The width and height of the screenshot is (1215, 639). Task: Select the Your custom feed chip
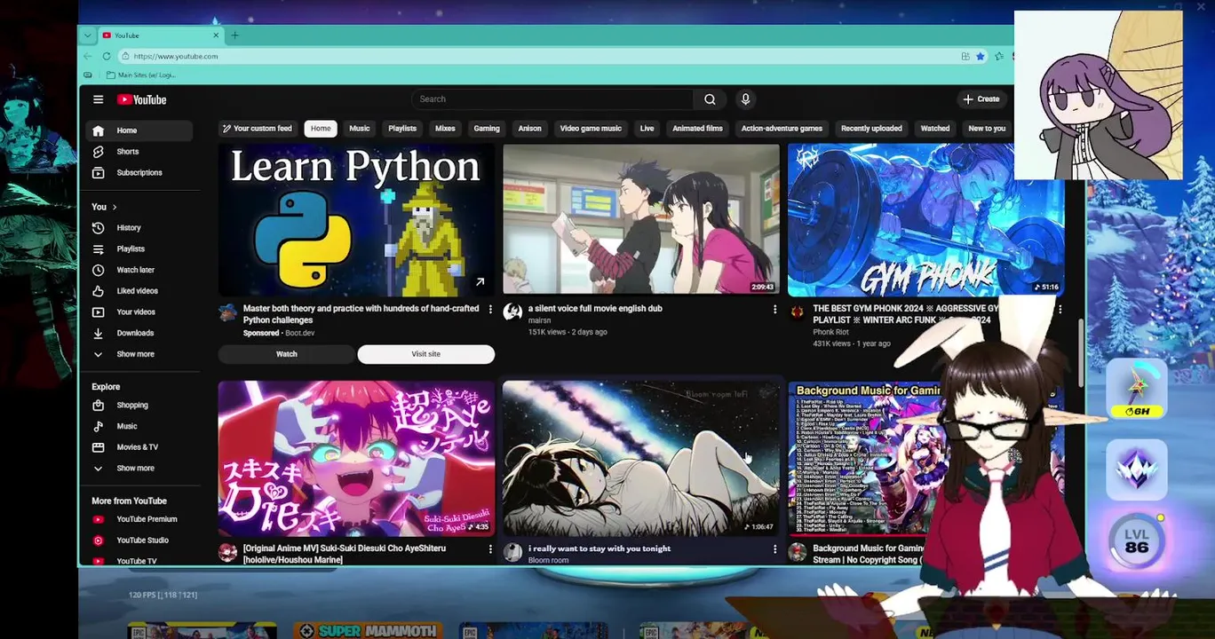pos(257,129)
